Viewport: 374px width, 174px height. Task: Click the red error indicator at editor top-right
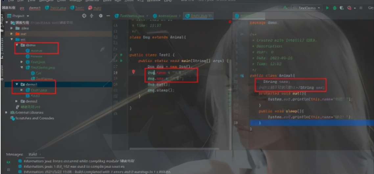230,22
